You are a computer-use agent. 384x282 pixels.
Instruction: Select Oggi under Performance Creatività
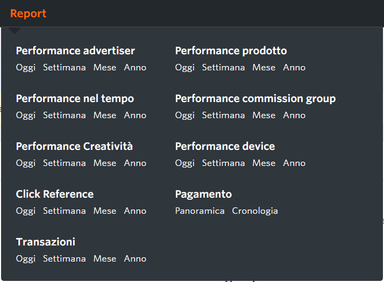click(x=25, y=163)
